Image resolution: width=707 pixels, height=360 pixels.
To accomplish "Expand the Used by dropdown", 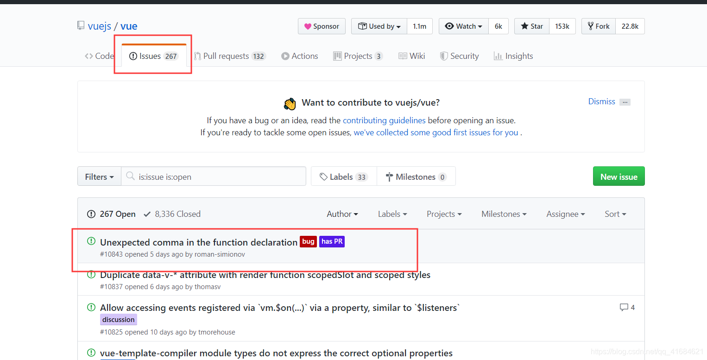I will click(x=379, y=26).
